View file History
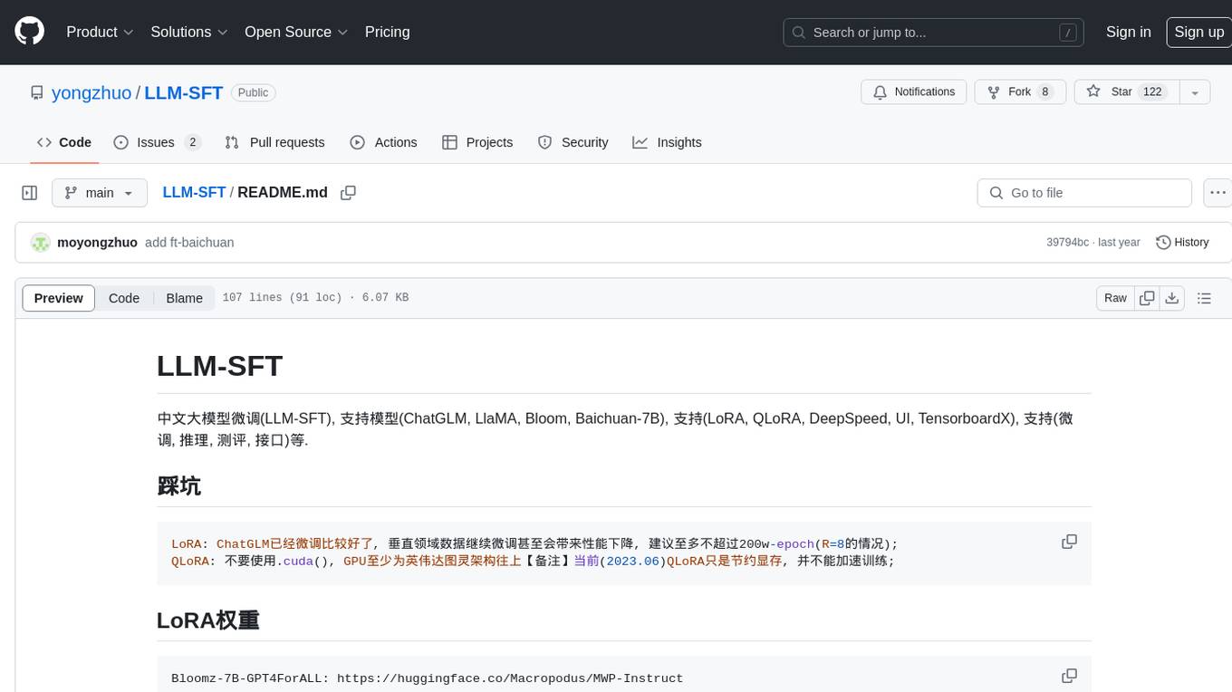This screenshot has width=1232, height=692. click(x=1182, y=243)
